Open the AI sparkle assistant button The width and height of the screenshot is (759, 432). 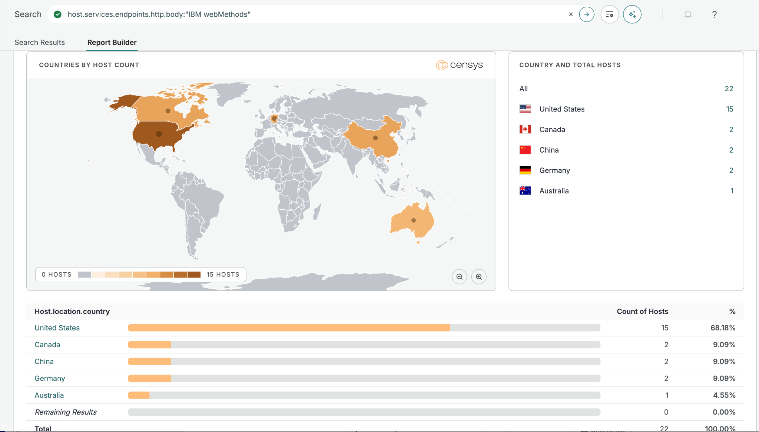point(632,14)
